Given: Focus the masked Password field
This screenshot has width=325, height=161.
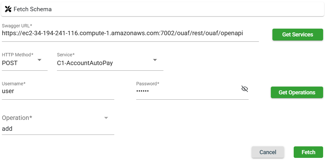Looking at the screenshot, I should [188, 91].
